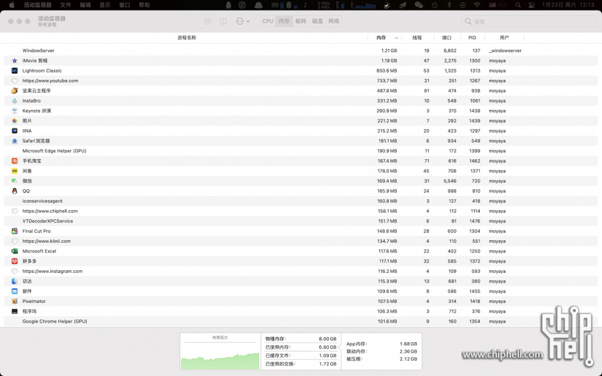Open Spotlight search in menu bar
This screenshot has width=602, height=376.
coord(518,5)
